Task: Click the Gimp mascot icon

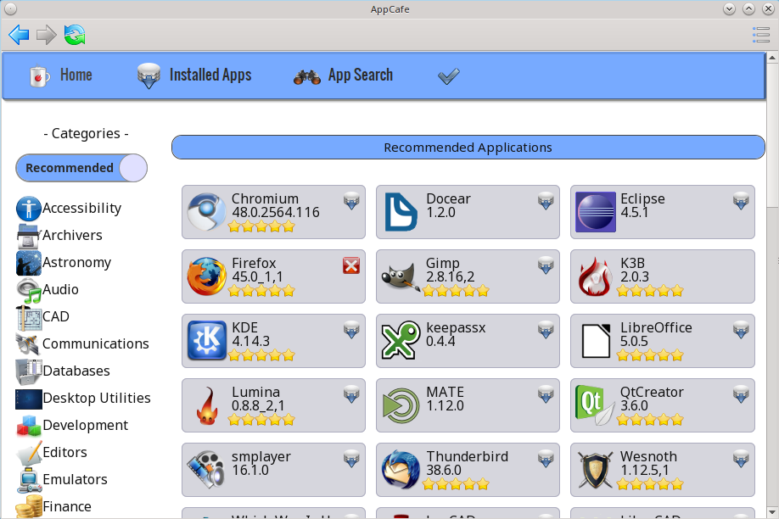Action: coord(401,276)
